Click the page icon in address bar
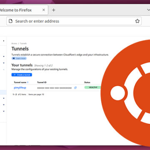The image size is (150, 150). tap(10, 21)
